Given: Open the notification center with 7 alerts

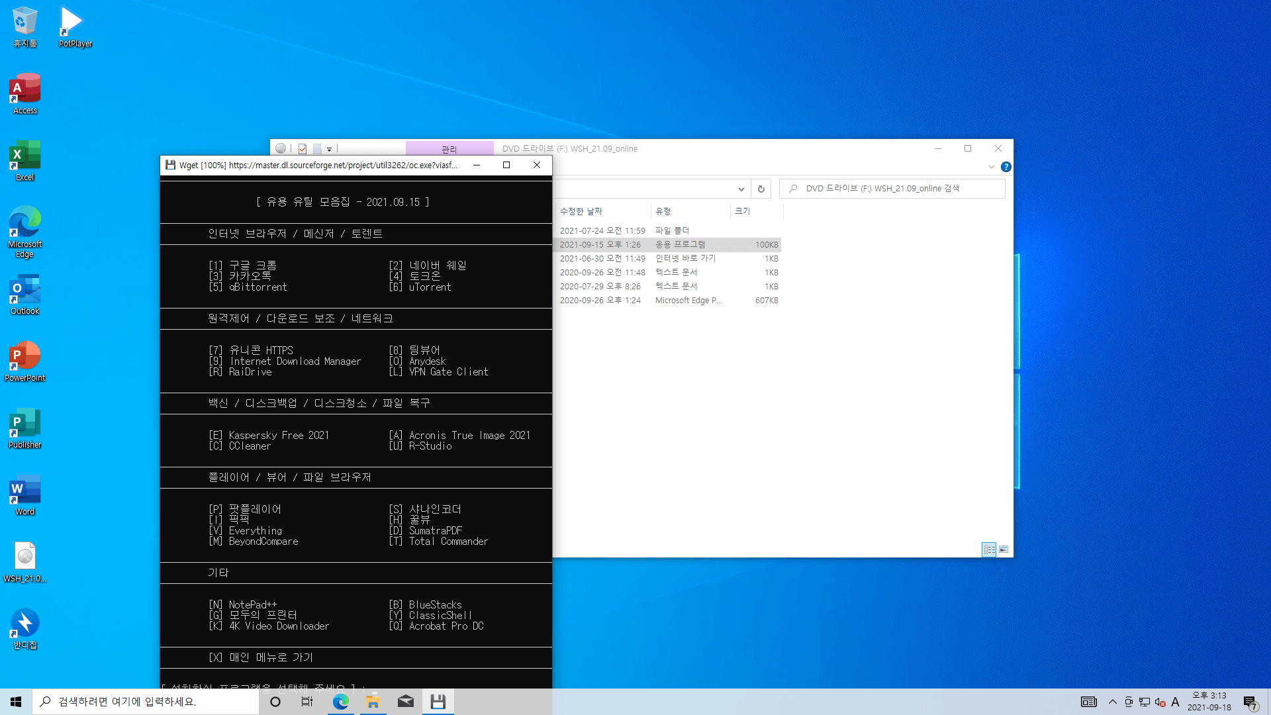Looking at the screenshot, I should click(1250, 702).
